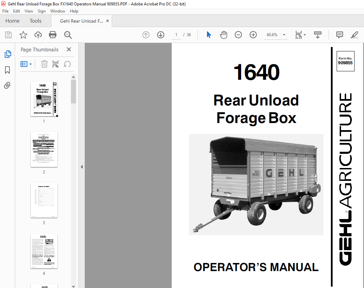
Task: Zoom out with the minus icon
Action: coord(238,35)
